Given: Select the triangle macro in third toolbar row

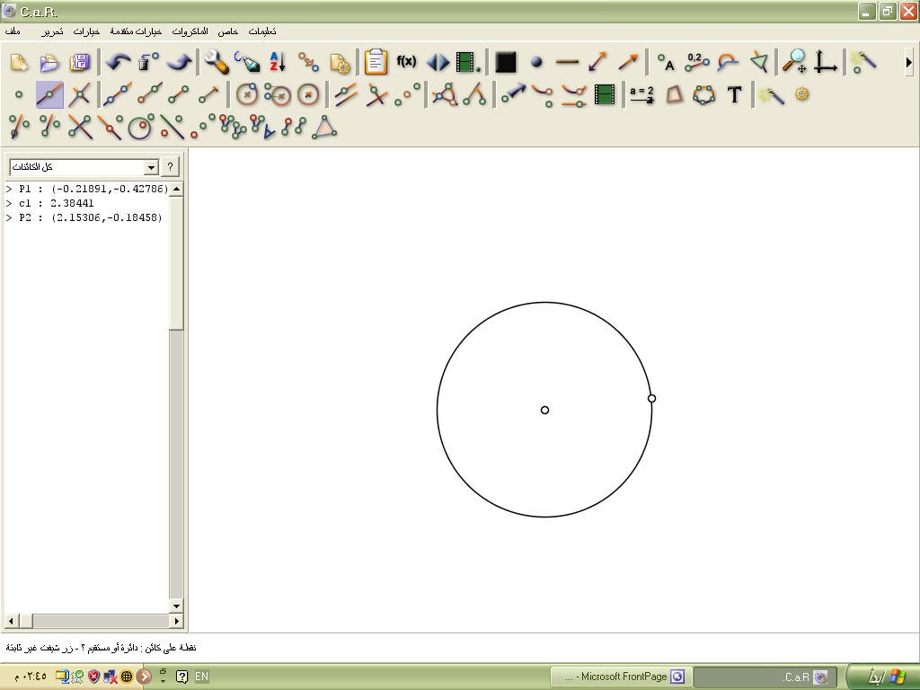Looking at the screenshot, I should 324,127.
